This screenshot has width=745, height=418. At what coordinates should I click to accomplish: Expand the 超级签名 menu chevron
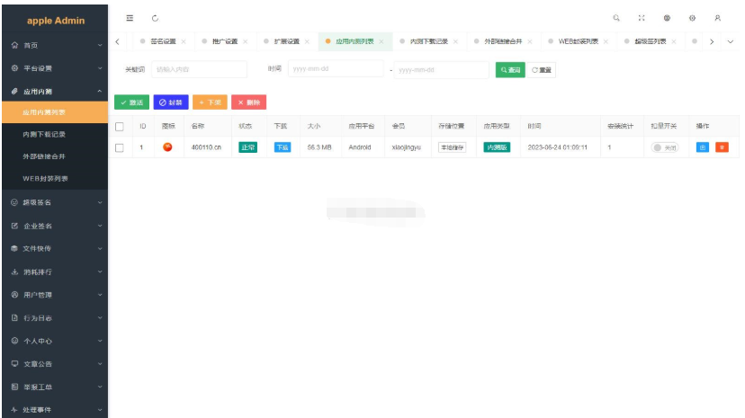pyautogui.click(x=100, y=202)
